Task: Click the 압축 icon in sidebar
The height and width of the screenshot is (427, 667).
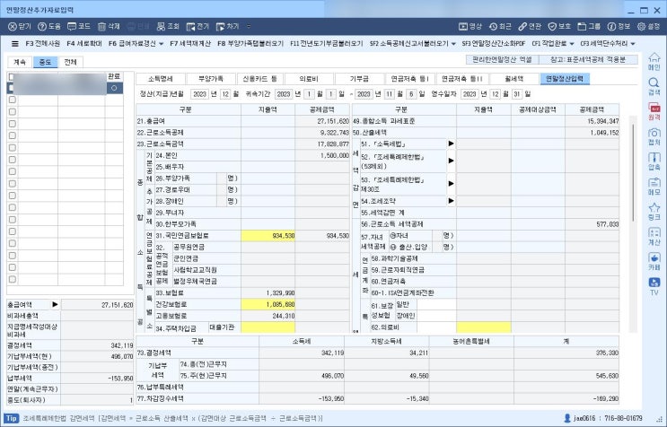Action: (x=654, y=161)
